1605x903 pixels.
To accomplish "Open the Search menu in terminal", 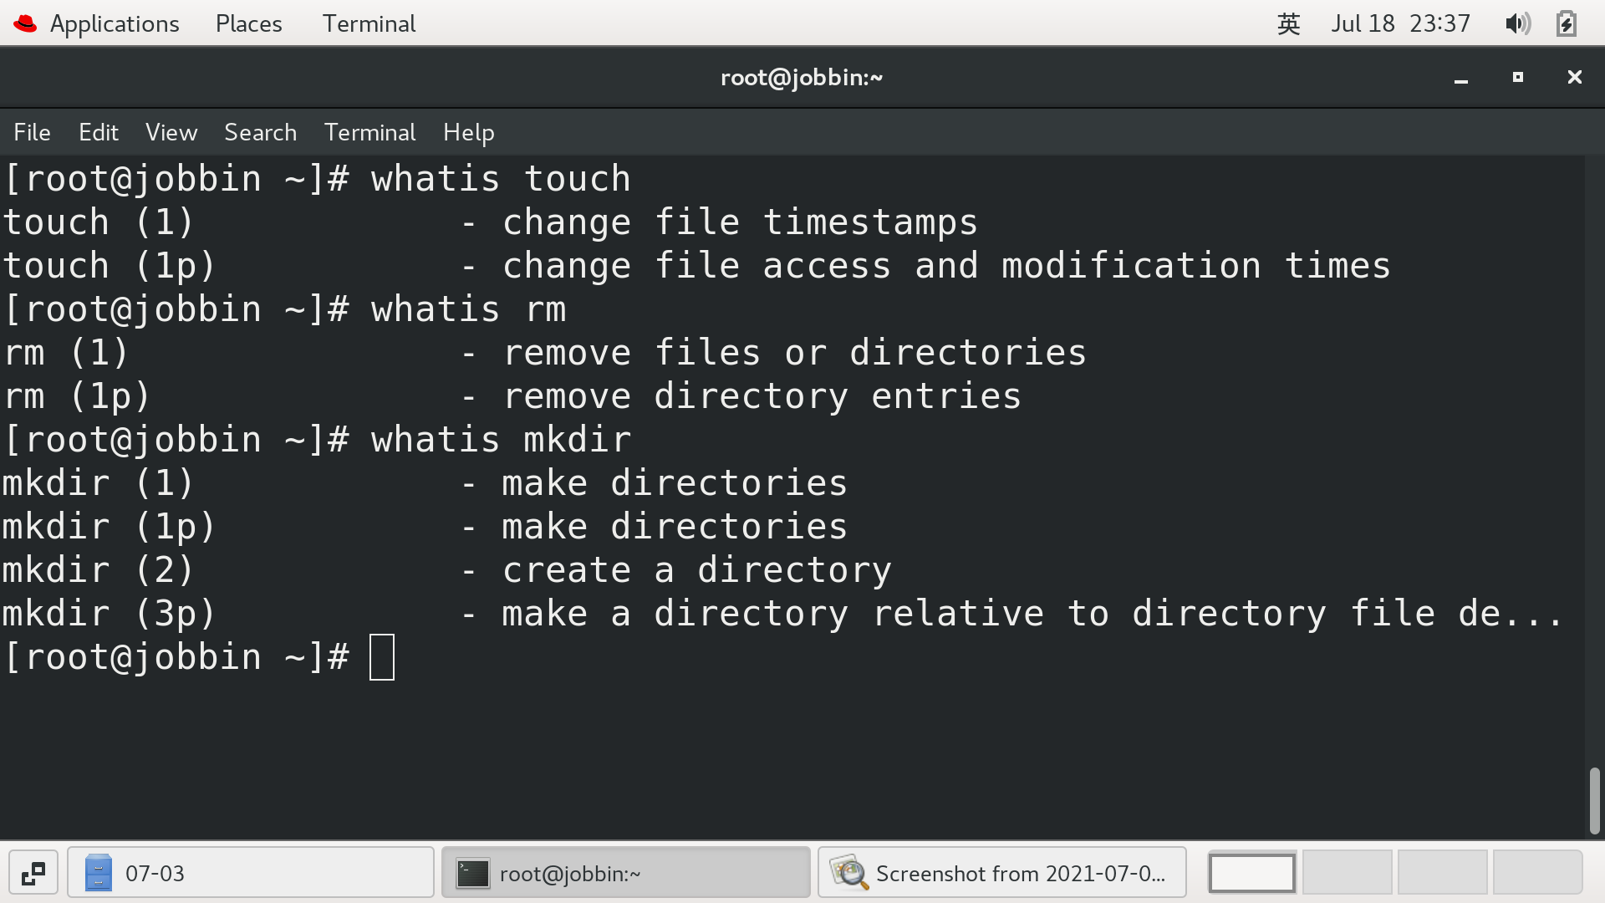I will point(260,132).
